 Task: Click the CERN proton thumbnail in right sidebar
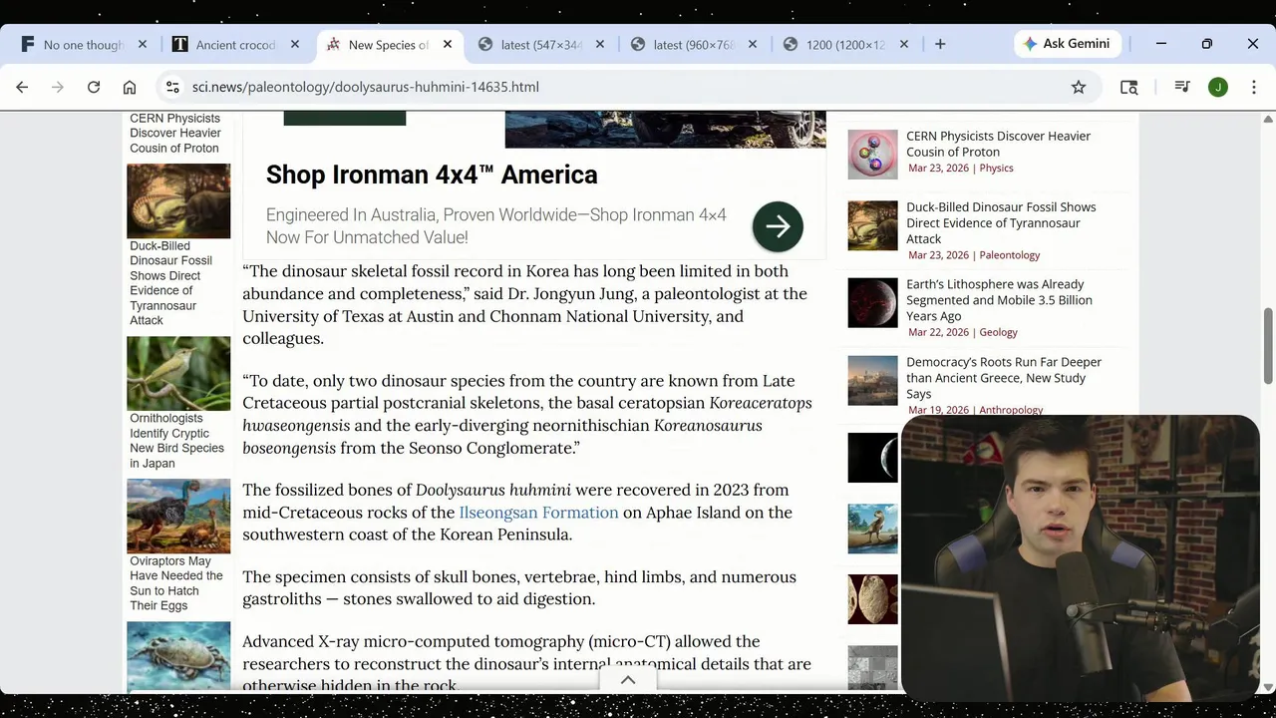coord(872,155)
